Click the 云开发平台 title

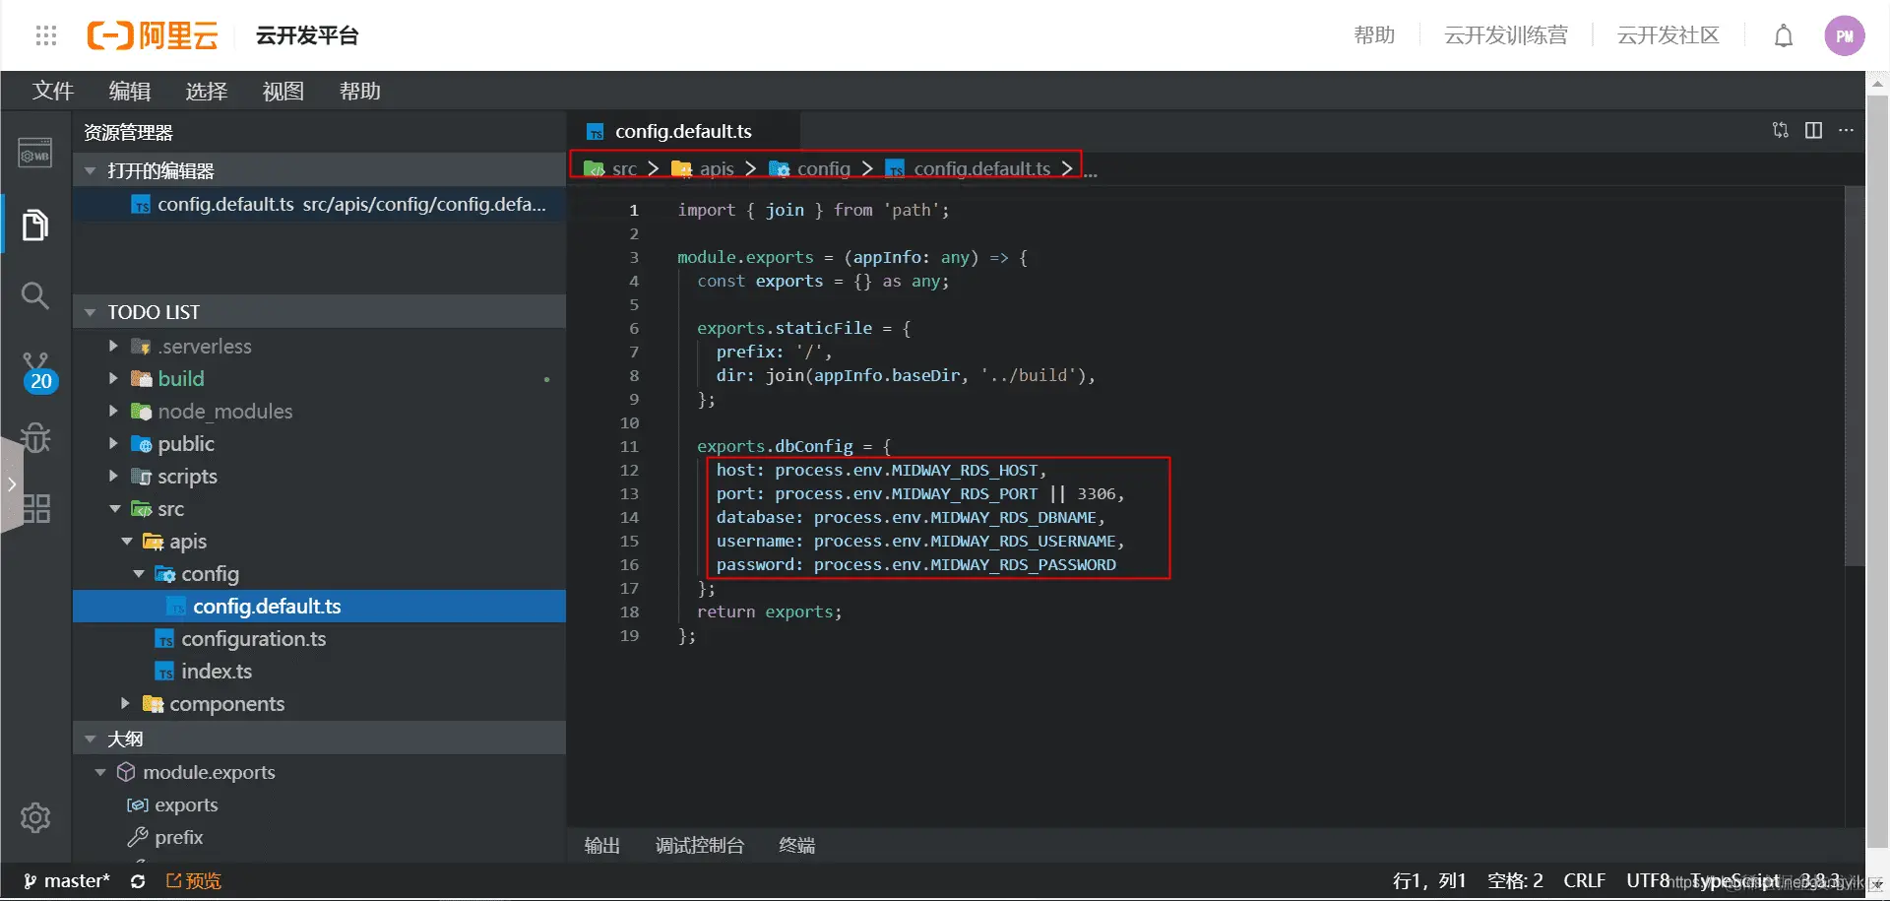[307, 36]
